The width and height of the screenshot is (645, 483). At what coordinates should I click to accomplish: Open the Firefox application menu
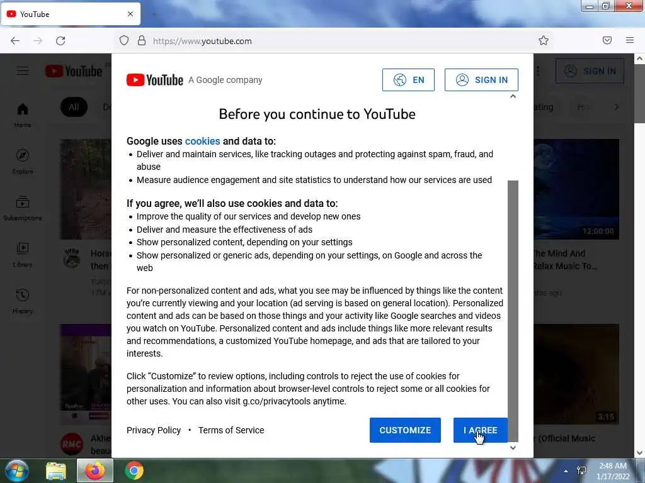[x=630, y=40]
